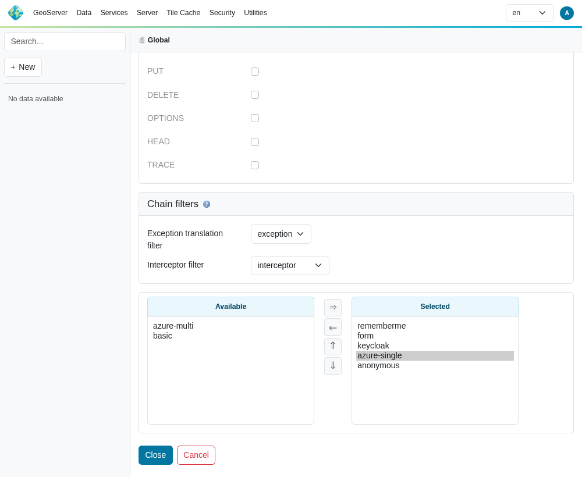Enable the PUT checkbox
The height and width of the screenshot is (477, 582).
coord(255,71)
